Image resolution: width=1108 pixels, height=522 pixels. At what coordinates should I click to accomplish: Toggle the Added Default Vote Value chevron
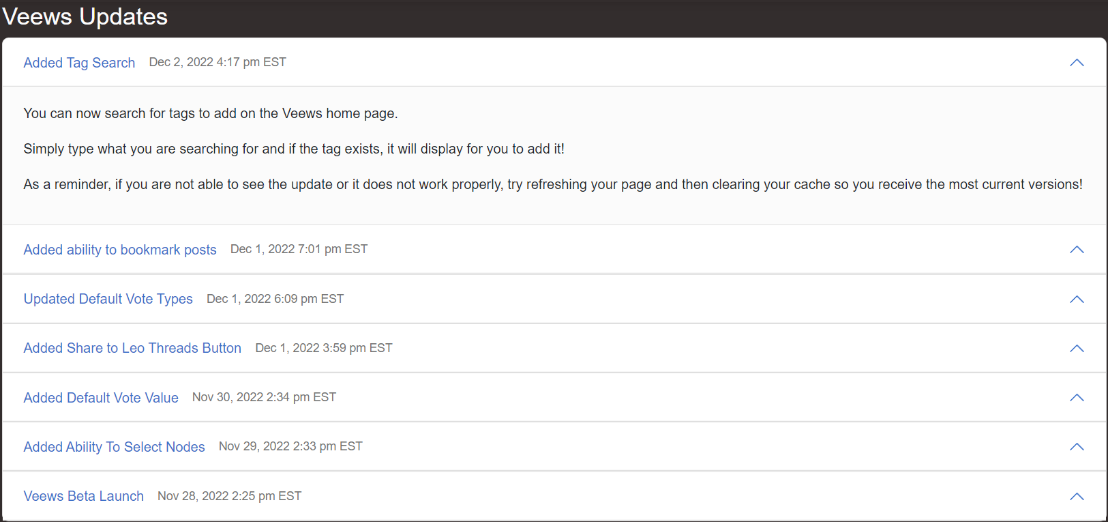(x=1077, y=398)
